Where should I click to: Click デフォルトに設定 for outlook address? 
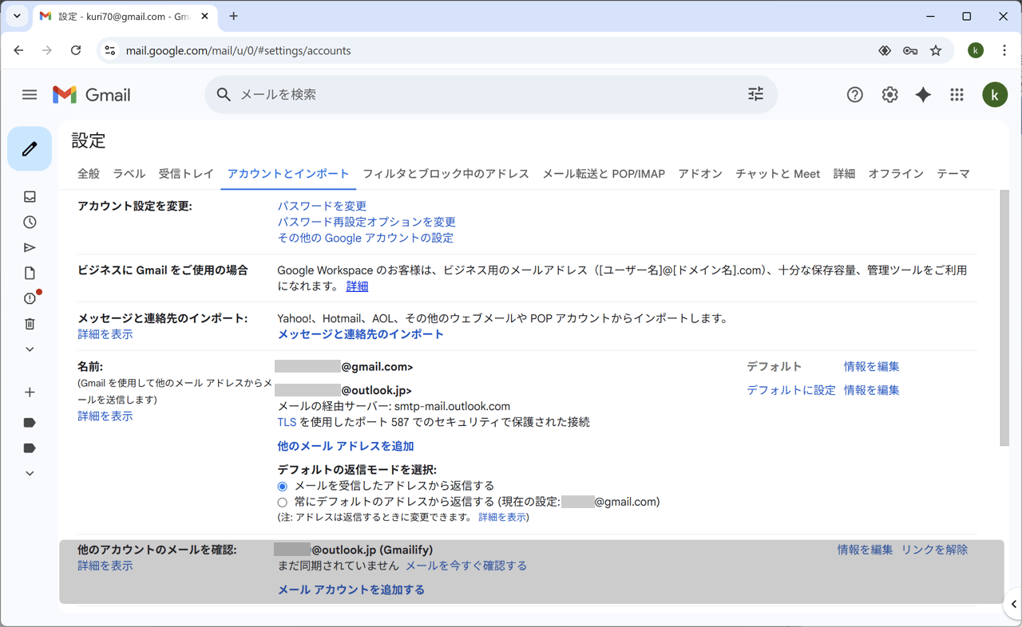tap(790, 390)
